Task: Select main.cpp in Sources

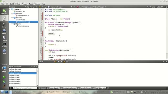Action: tap(22, 20)
